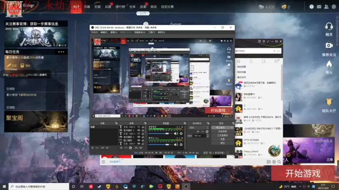Click large 开始游戏 start game button

(x=303, y=174)
